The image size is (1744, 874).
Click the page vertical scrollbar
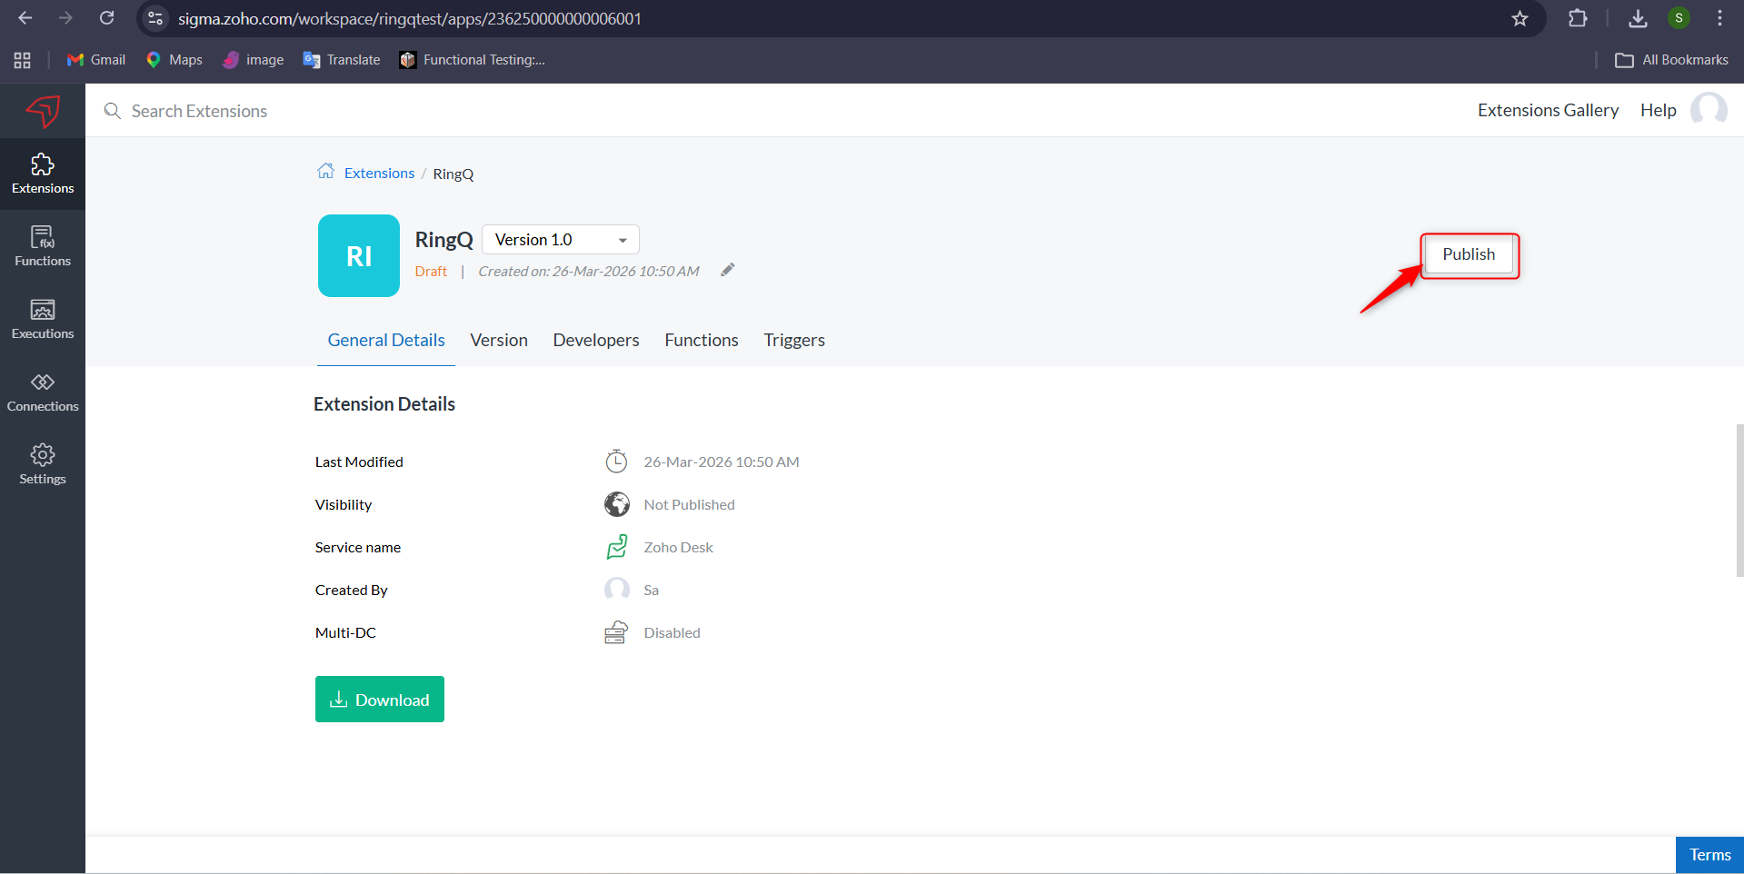[1739, 500]
